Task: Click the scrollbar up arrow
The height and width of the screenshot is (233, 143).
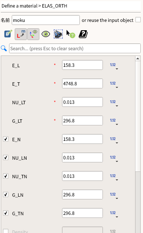Action: (138, 59)
